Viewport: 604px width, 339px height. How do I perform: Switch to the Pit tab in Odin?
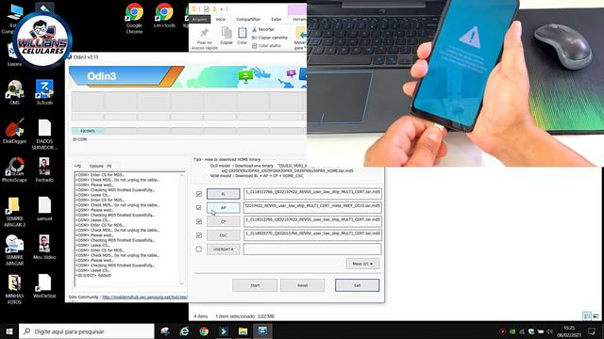point(109,166)
